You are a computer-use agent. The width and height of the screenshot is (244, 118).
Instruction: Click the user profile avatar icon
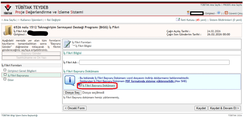(188, 13)
